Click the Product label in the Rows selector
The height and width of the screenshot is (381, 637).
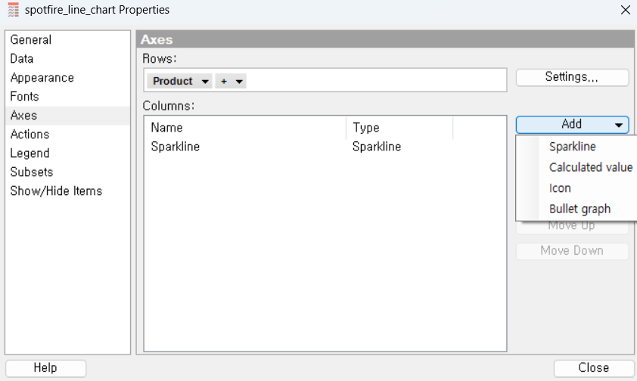[172, 81]
